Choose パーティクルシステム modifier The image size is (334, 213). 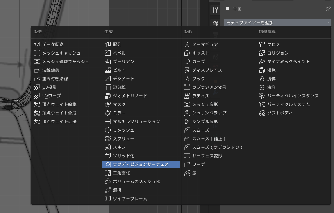[289, 104]
